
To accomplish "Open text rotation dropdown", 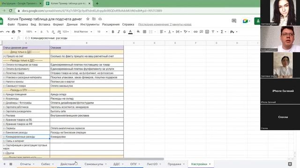I will [x=187, y=32].
